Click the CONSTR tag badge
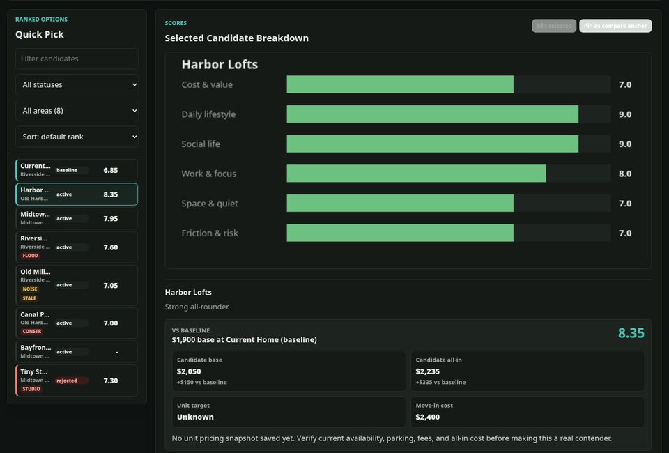The image size is (669, 453). point(32,332)
